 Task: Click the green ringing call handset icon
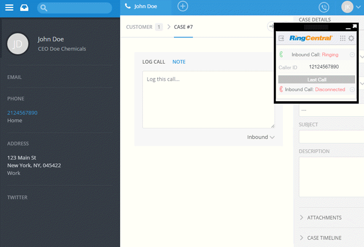point(281,54)
